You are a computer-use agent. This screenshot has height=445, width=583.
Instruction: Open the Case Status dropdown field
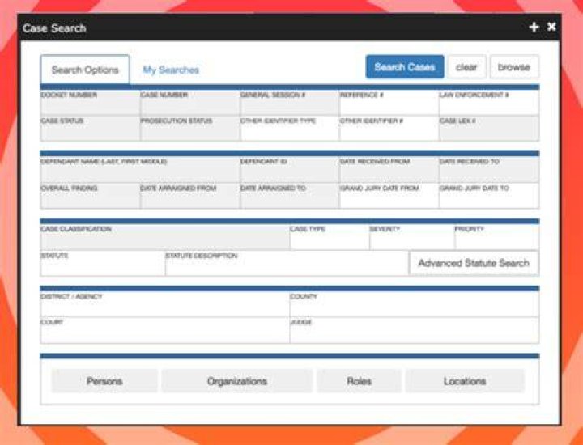[91, 129]
